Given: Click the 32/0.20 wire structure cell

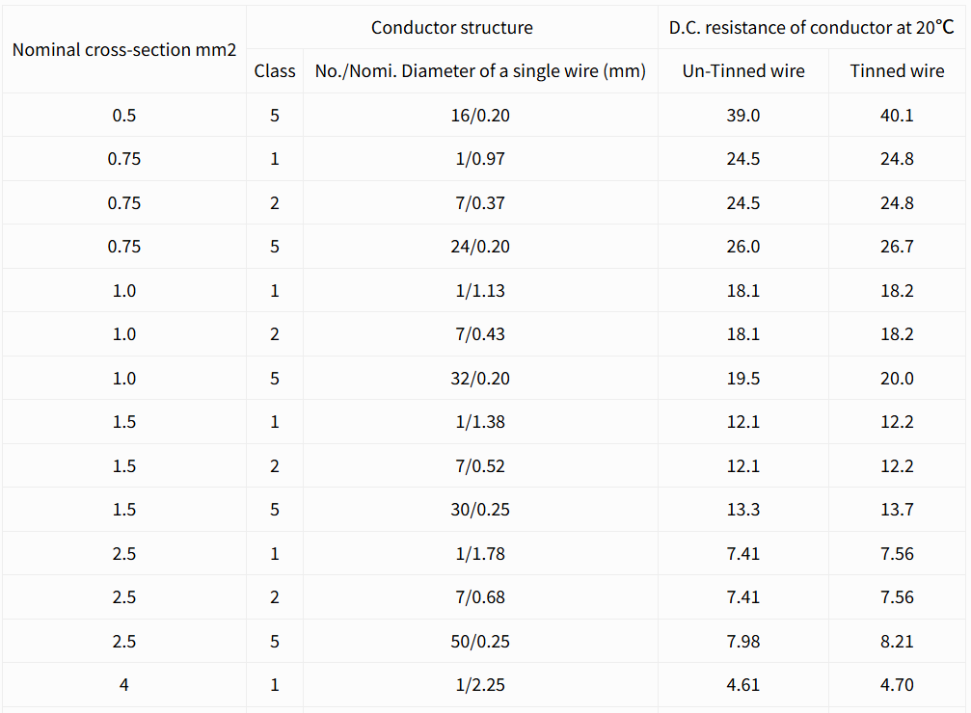Looking at the screenshot, I should 480,379.
